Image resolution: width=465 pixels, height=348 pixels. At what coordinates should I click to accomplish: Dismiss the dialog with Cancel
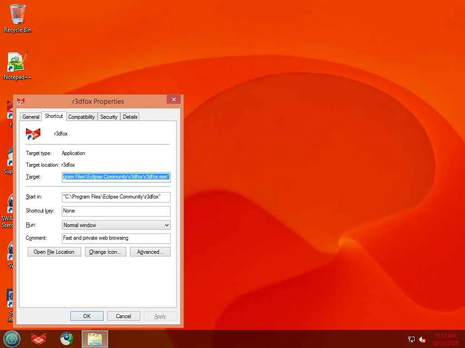point(124,316)
